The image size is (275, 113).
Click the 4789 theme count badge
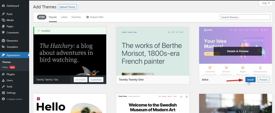pos(42,17)
